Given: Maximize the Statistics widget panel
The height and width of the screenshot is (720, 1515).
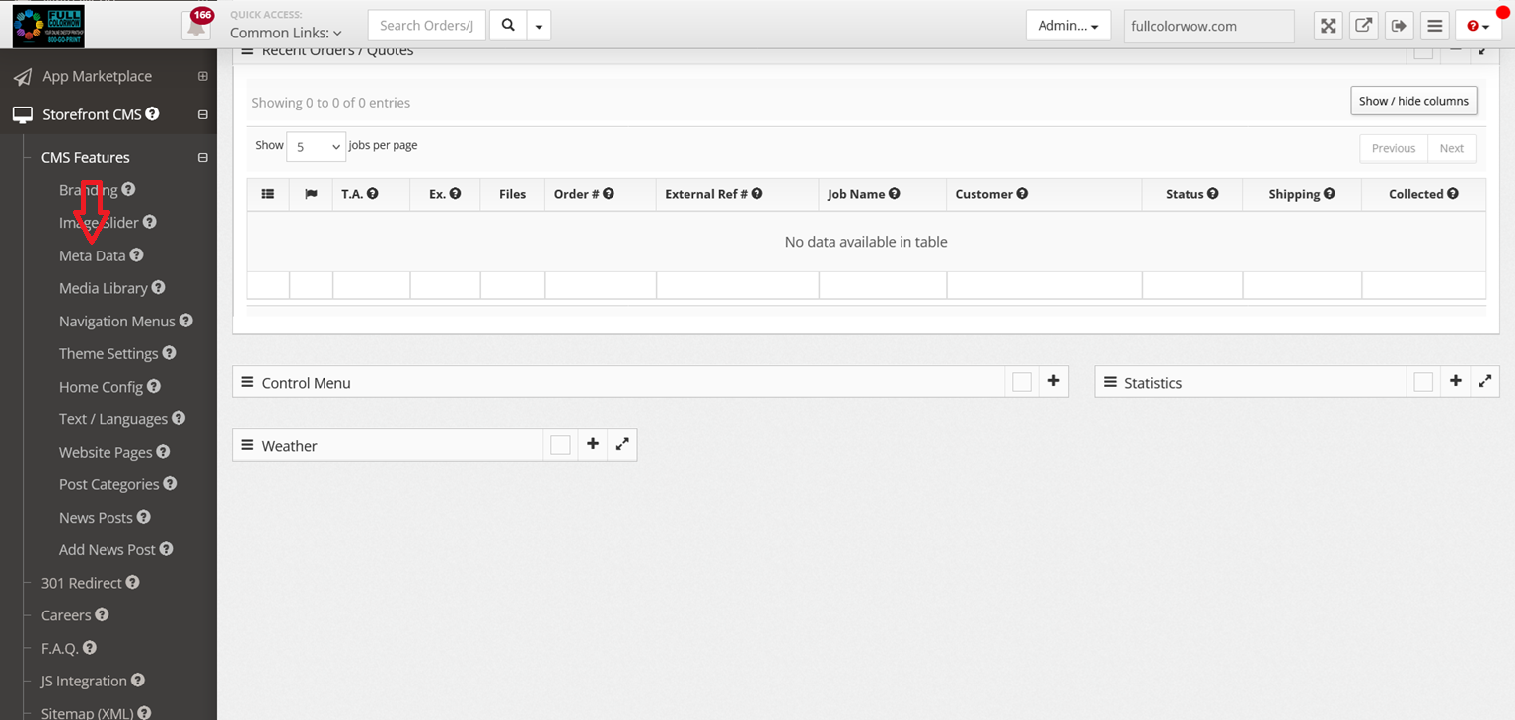Looking at the screenshot, I should (1484, 382).
